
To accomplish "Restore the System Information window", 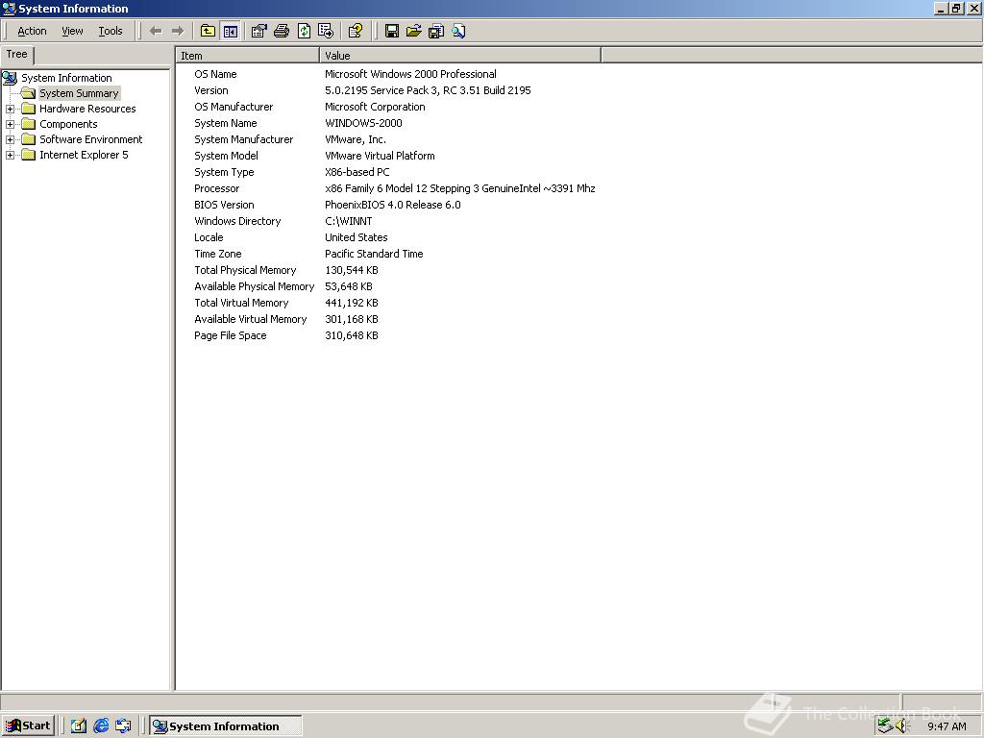I will pos(956,8).
